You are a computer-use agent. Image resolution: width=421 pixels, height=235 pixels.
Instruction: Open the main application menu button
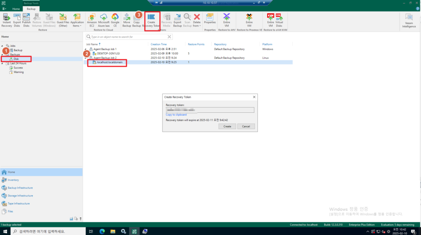pyautogui.click(x=4, y=9)
